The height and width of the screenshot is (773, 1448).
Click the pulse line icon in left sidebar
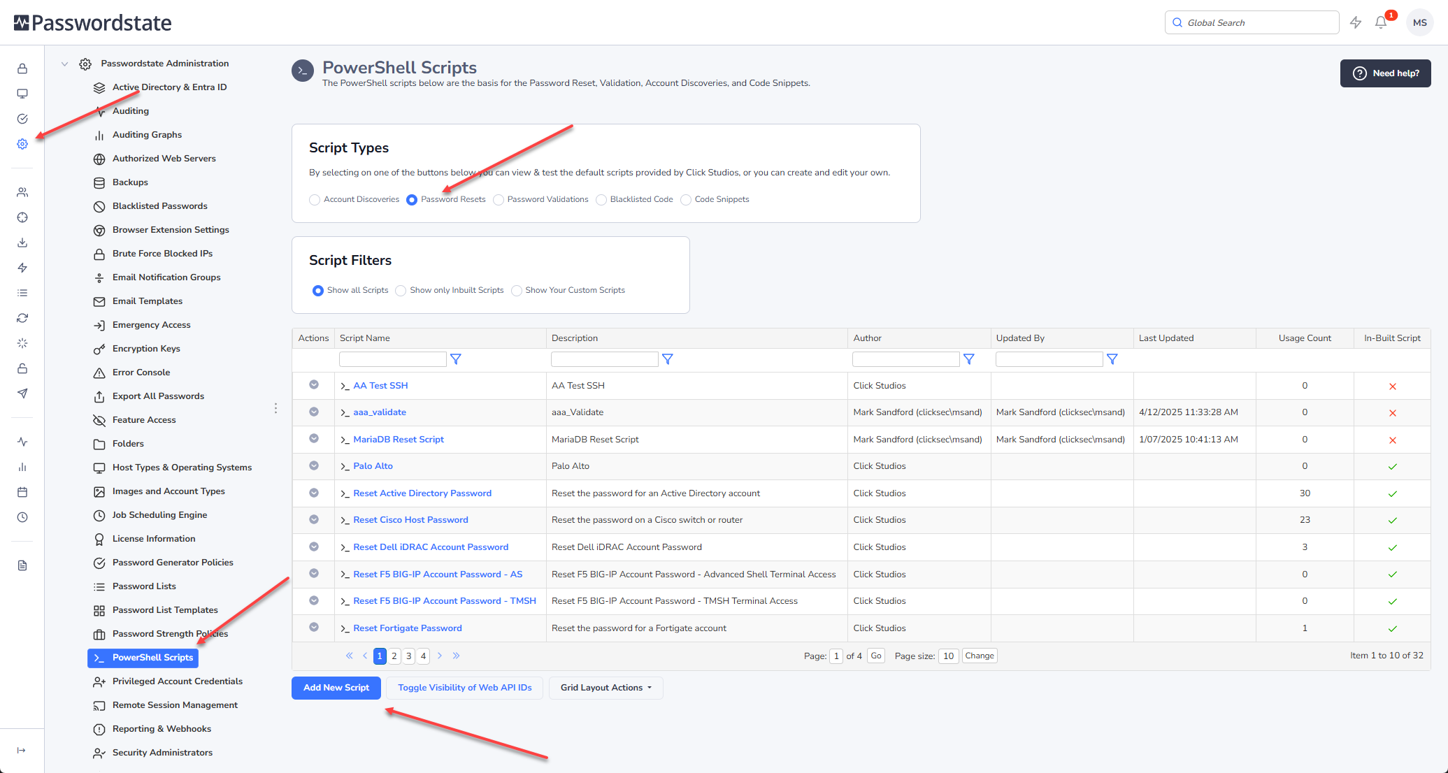point(22,442)
